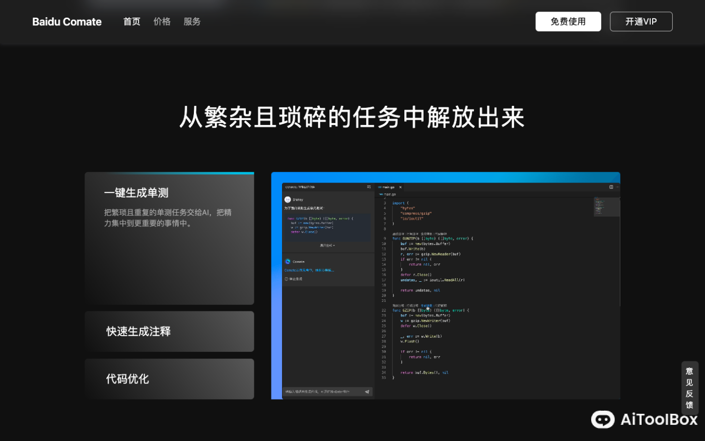Click the Baidu Comate logo
705x441 pixels.
(x=66, y=22)
